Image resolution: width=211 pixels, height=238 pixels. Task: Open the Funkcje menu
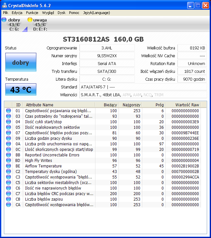coord(32,13)
